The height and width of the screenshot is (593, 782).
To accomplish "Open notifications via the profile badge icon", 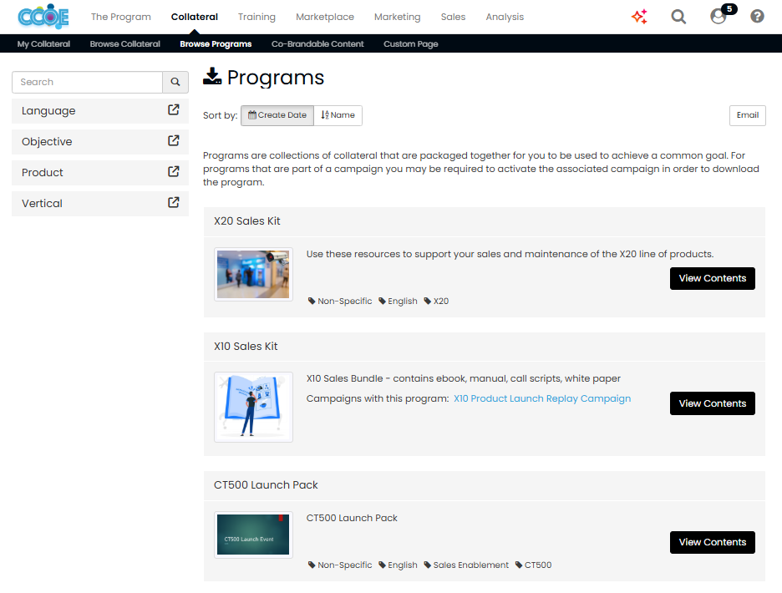I will tap(717, 17).
